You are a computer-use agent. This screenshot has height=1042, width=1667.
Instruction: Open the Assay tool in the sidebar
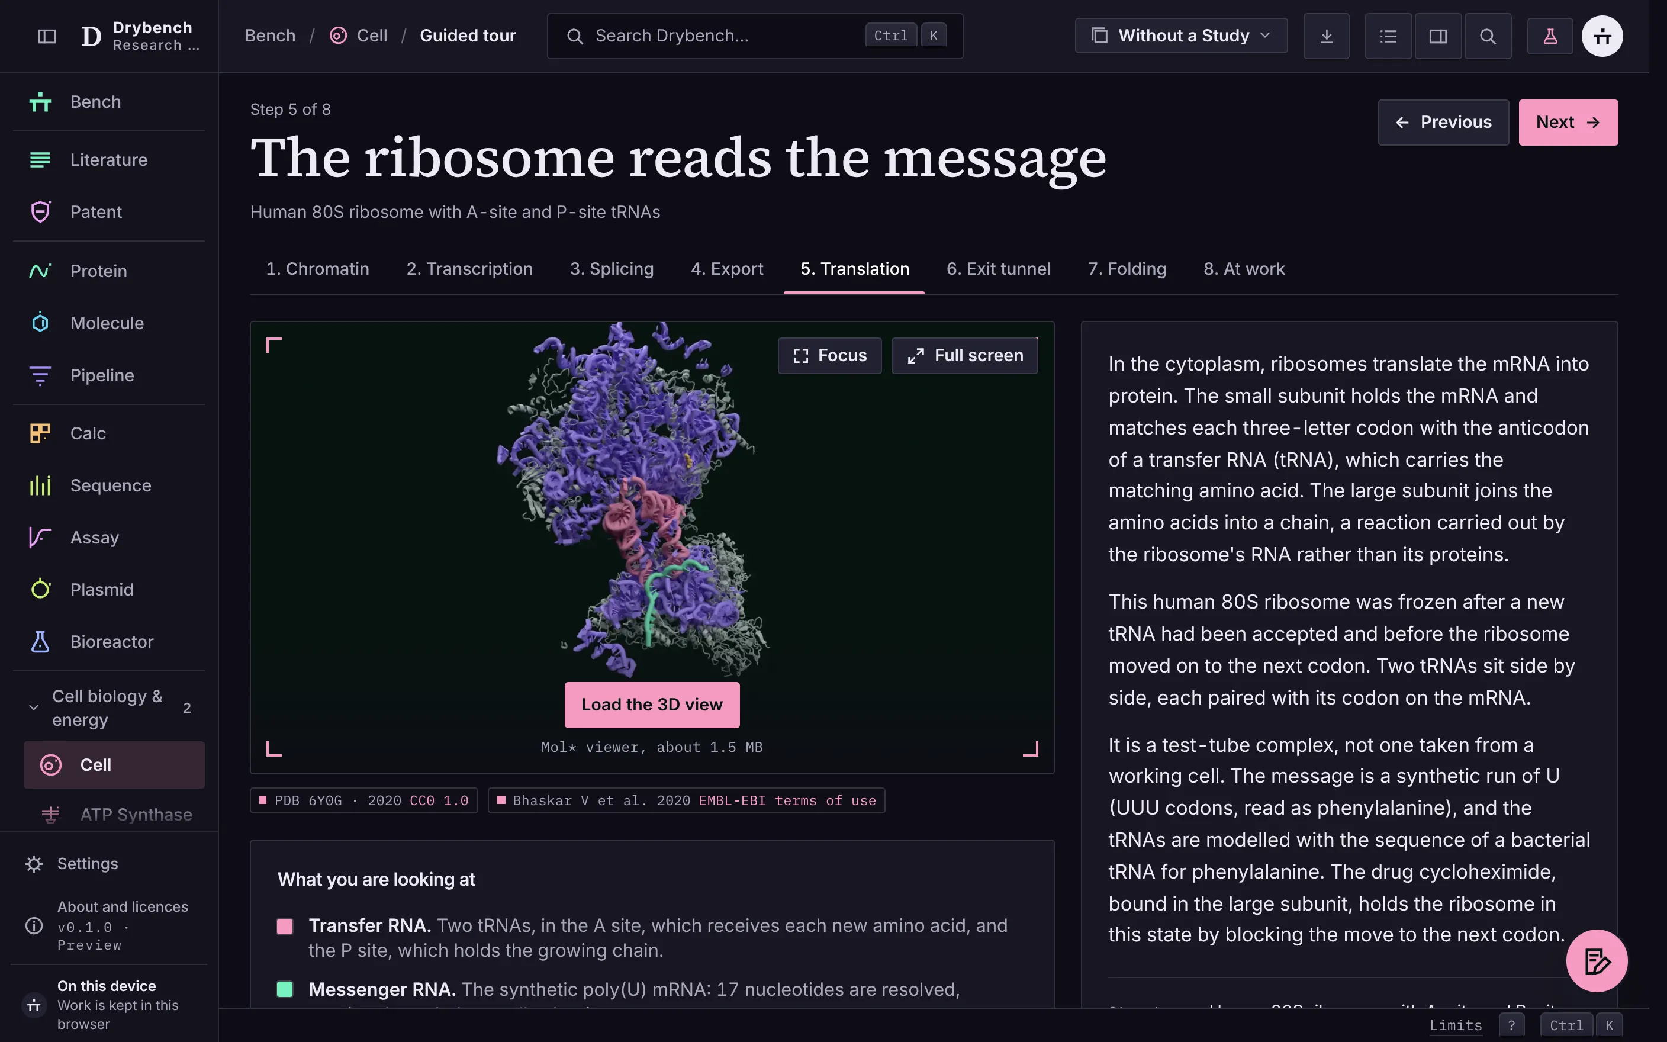[109, 538]
